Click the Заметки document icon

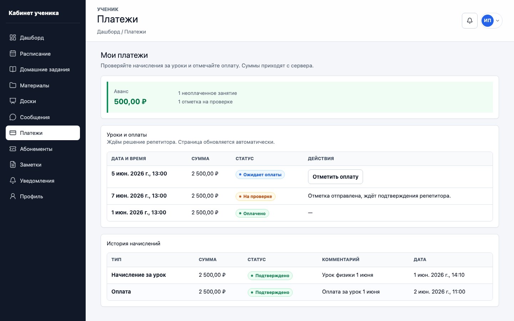tap(13, 164)
